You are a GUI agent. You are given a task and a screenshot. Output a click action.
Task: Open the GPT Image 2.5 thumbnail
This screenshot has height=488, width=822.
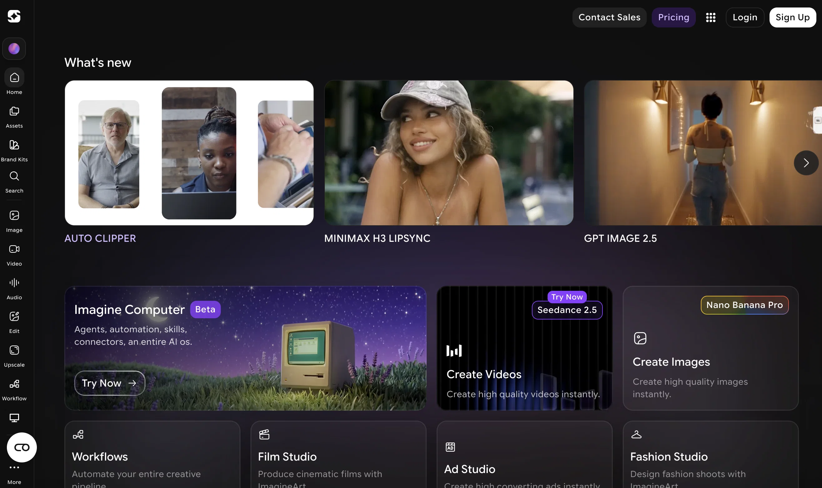point(703,153)
